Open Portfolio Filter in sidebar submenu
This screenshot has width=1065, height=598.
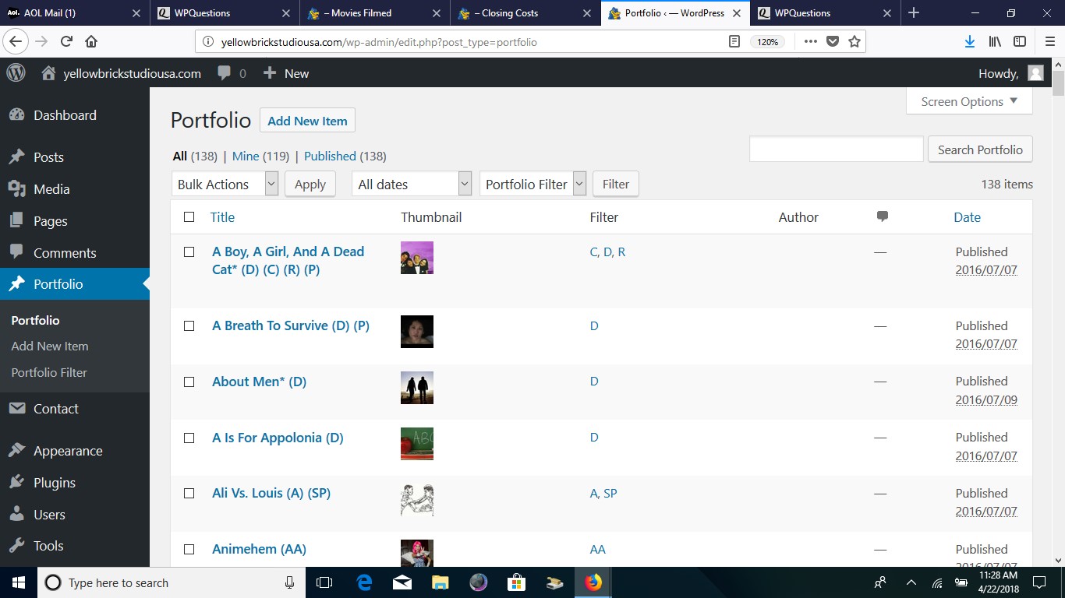coord(49,372)
